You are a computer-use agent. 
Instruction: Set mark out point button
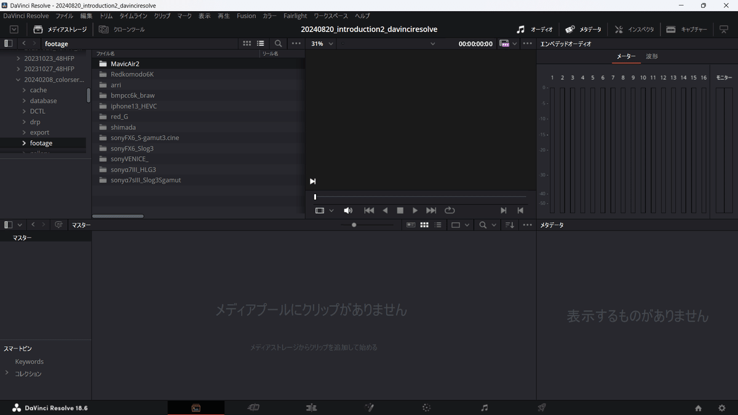click(x=520, y=210)
